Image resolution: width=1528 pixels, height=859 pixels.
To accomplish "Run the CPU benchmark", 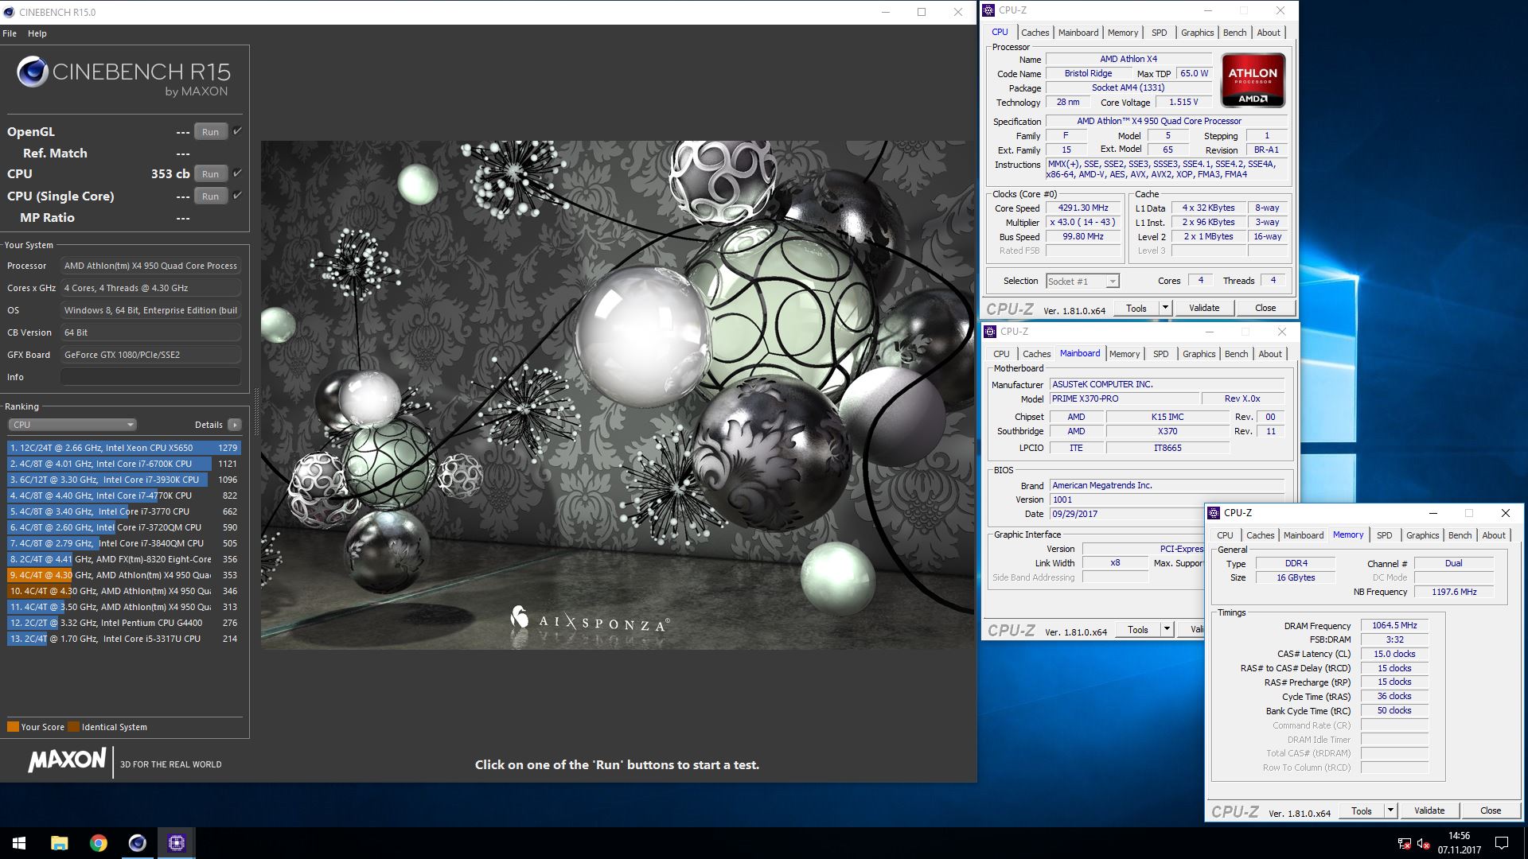I will pyautogui.click(x=210, y=174).
